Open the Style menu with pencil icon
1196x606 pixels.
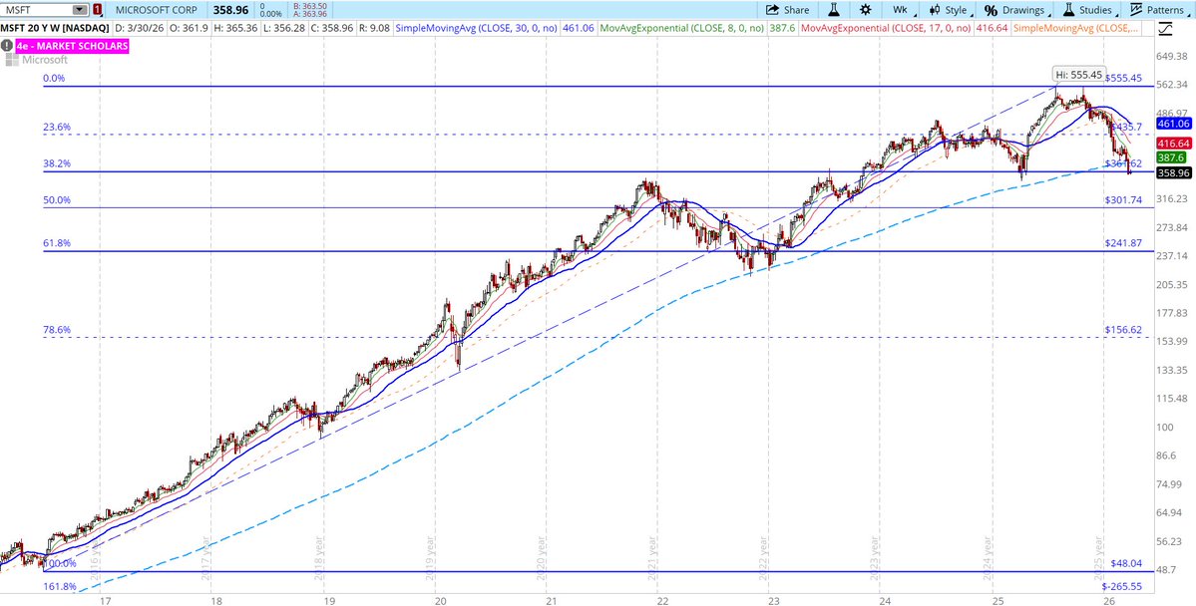click(x=948, y=10)
